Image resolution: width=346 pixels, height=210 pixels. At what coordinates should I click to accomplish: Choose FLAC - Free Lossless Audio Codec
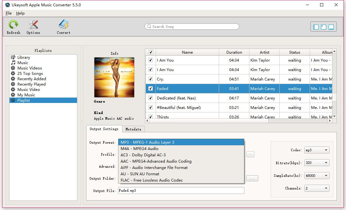pos(181,180)
